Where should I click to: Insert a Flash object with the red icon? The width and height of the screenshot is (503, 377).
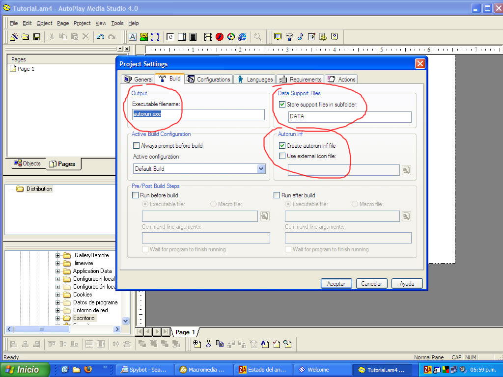pos(220,37)
